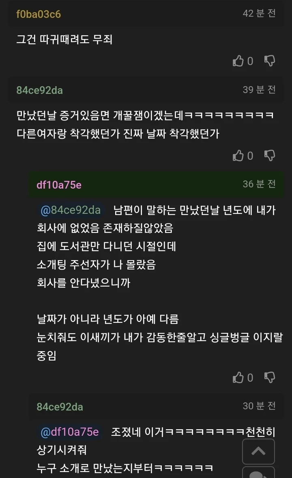The width and height of the screenshot is (292, 478).
Task: Tap the pink df10a75e username
Action: [59, 185]
